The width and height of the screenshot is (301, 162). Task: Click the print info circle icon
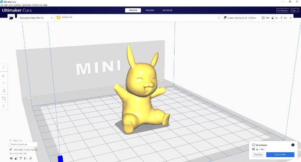(293, 145)
